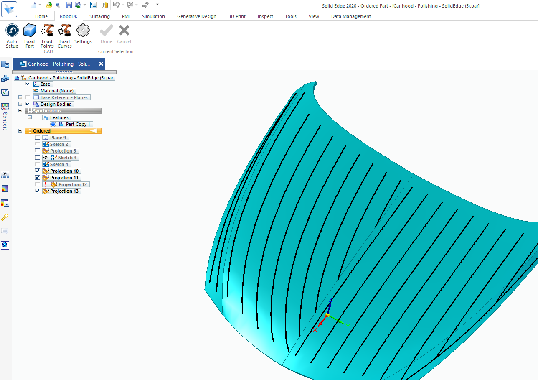
Task: Click the coordinate system triad origin
Action: 328,314
